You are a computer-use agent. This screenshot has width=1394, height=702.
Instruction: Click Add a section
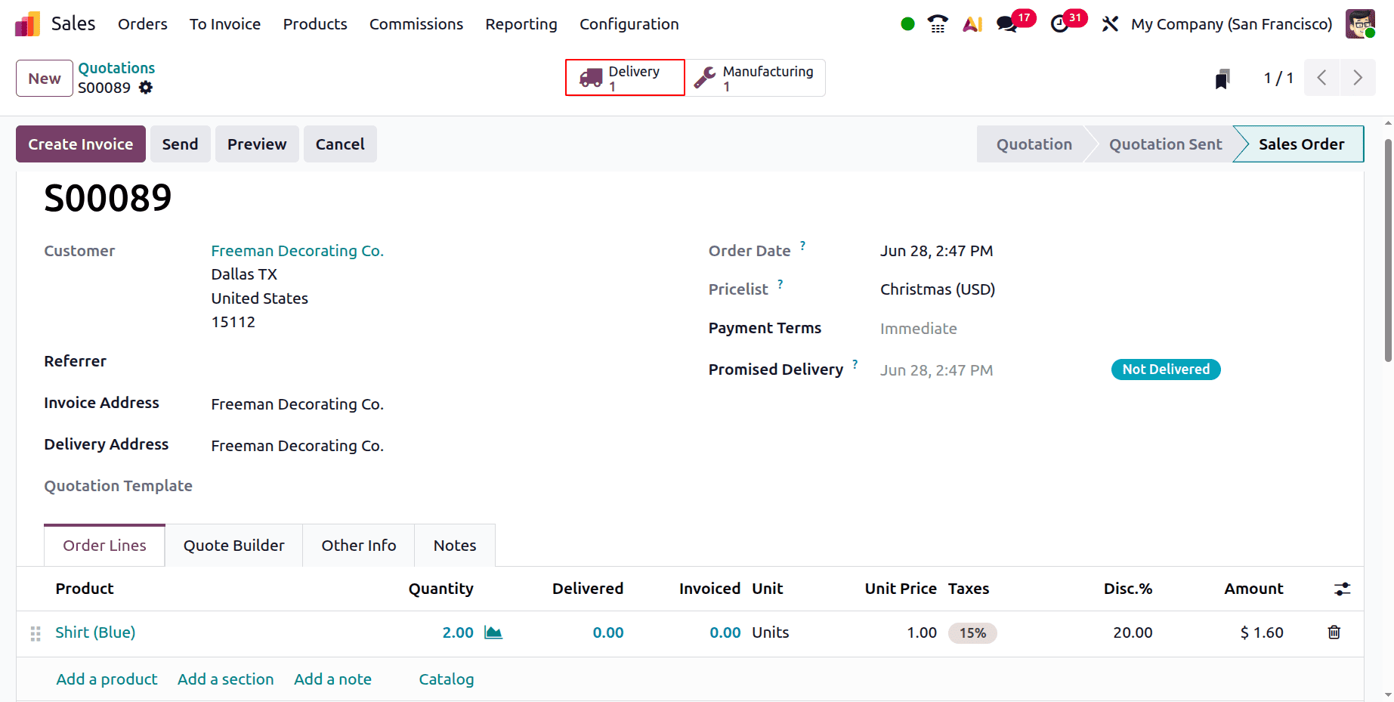coord(225,679)
